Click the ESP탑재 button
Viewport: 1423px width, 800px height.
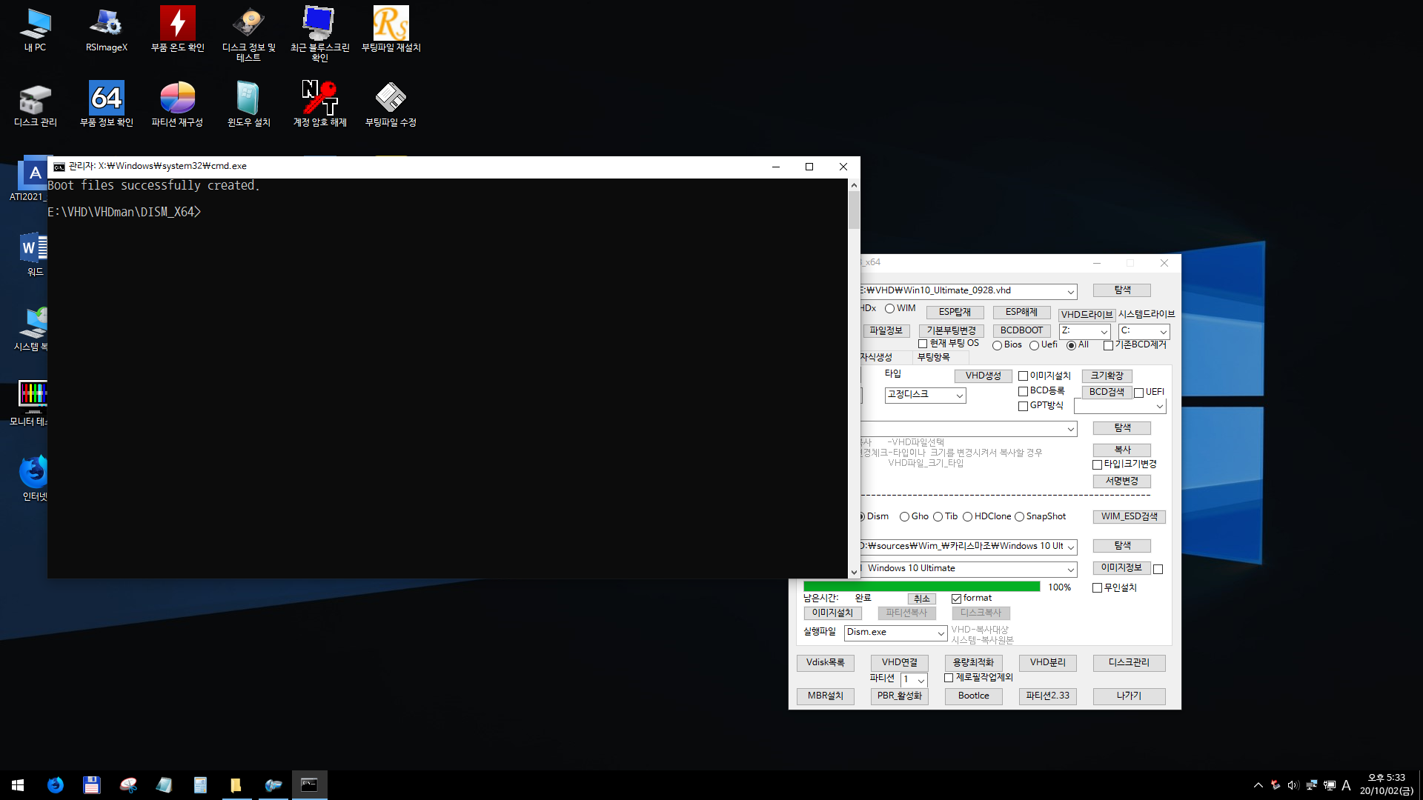tap(955, 313)
